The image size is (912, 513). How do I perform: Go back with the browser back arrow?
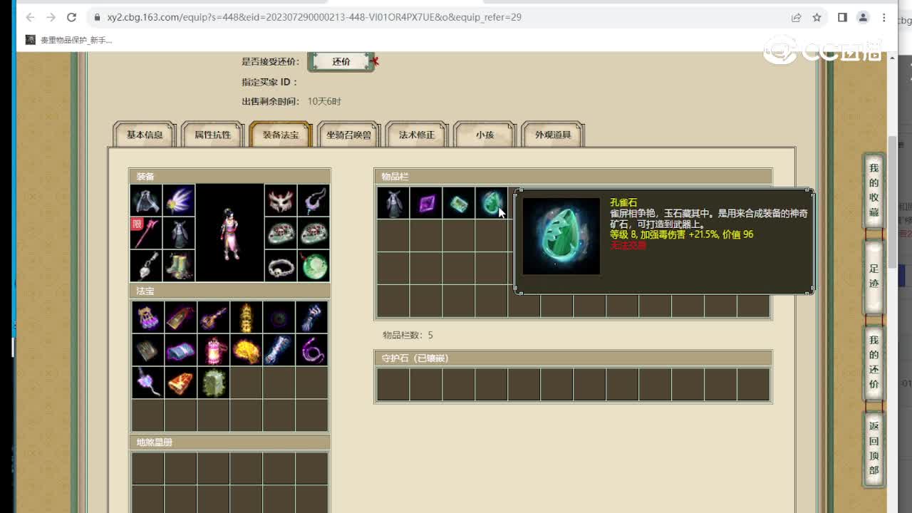[30, 17]
